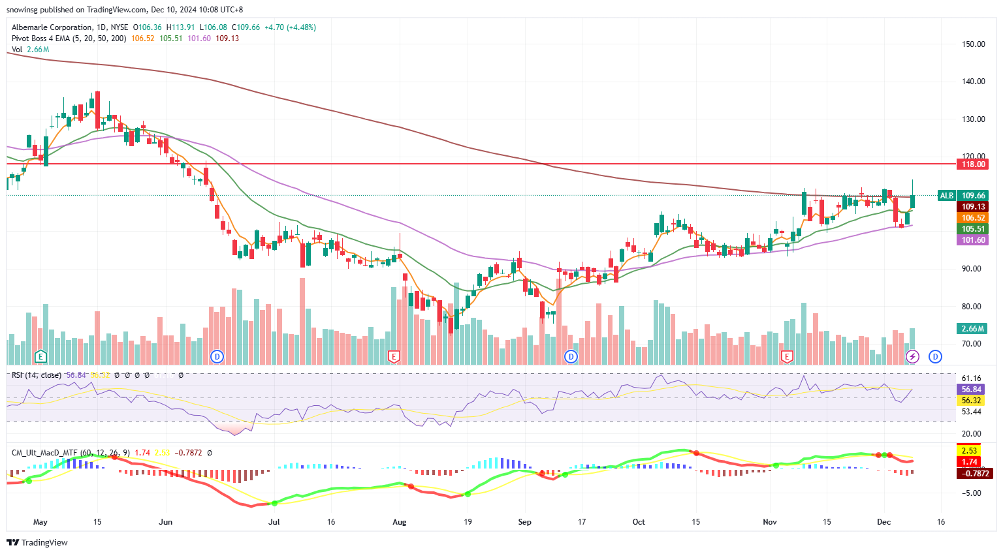
Task: Click the 130.00 price axis label
Action: [973, 119]
